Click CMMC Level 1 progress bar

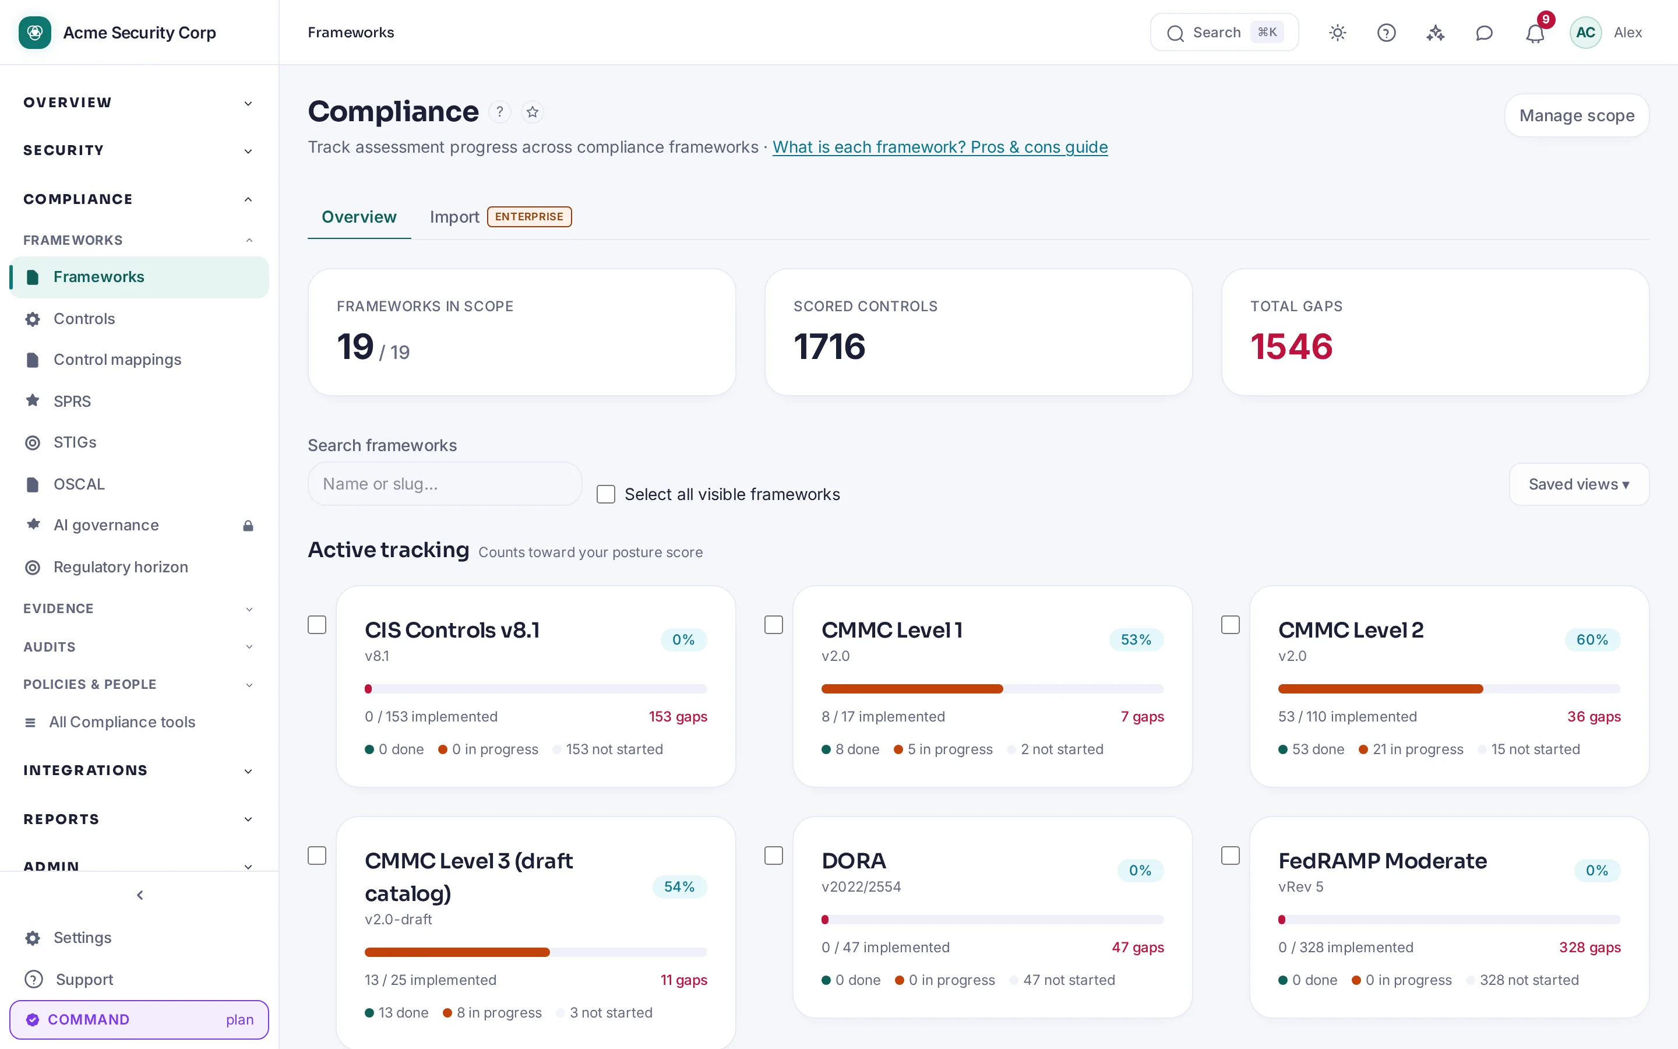pyautogui.click(x=992, y=689)
